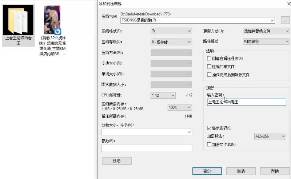Viewport: 291px width, 179px height.
Task: Click the archive path text D:\BaiduNetdiskDownload\1773\
Action: (146, 14)
